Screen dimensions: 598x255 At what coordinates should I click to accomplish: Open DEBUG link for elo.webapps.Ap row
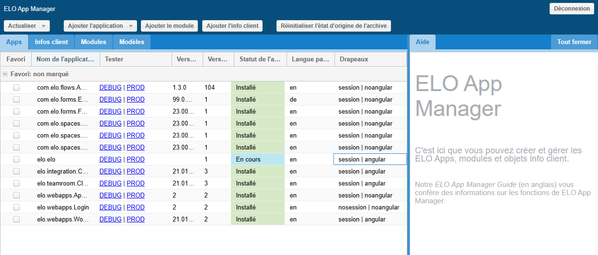click(110, 196)
